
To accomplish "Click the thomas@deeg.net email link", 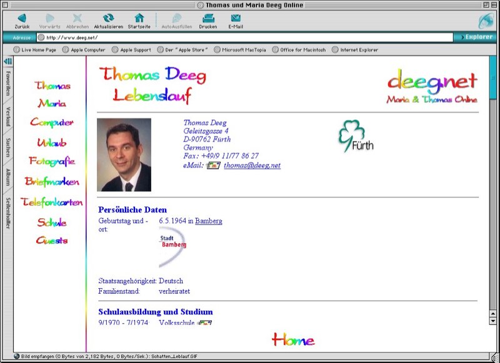I will pyautogui.click(x=252, y=165).
